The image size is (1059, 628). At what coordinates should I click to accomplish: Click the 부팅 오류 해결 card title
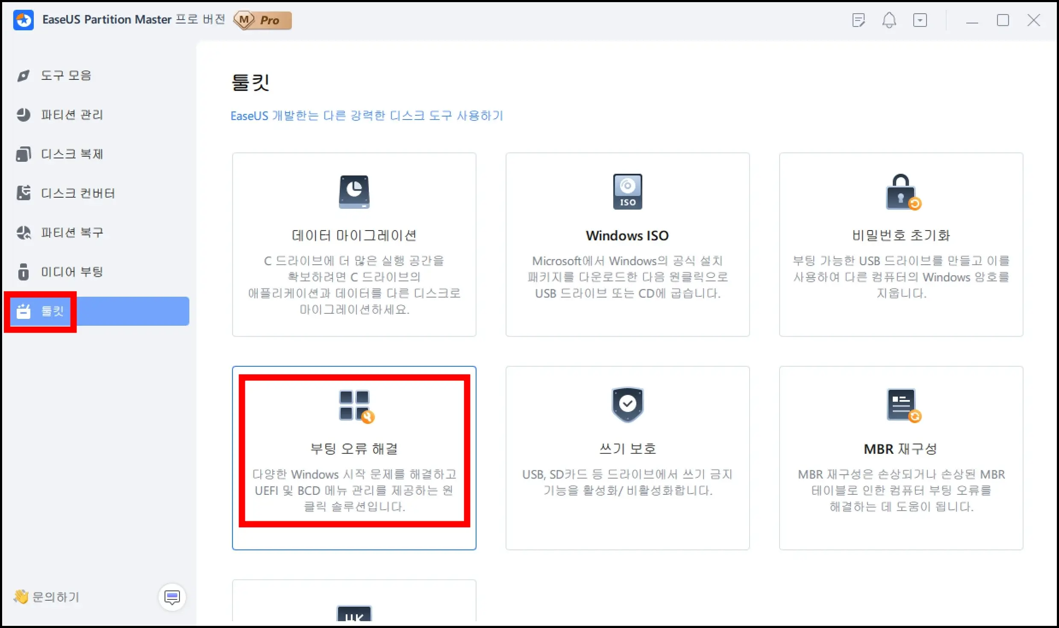pos(354,449)
